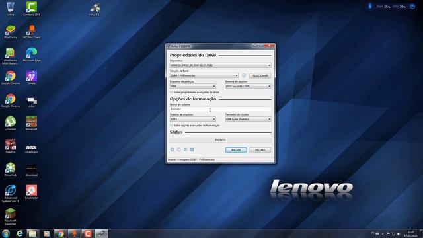Click SELECIONAR button to choose ISO
The width and height of the screenshot is (423, 238).
click(x=260, y=76)
